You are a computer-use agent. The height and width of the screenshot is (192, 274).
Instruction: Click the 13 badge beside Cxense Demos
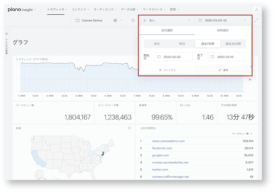115,20
